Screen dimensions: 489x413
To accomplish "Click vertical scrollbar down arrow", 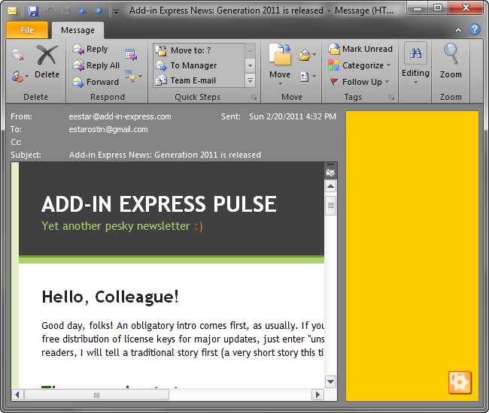I will [330, 381].
